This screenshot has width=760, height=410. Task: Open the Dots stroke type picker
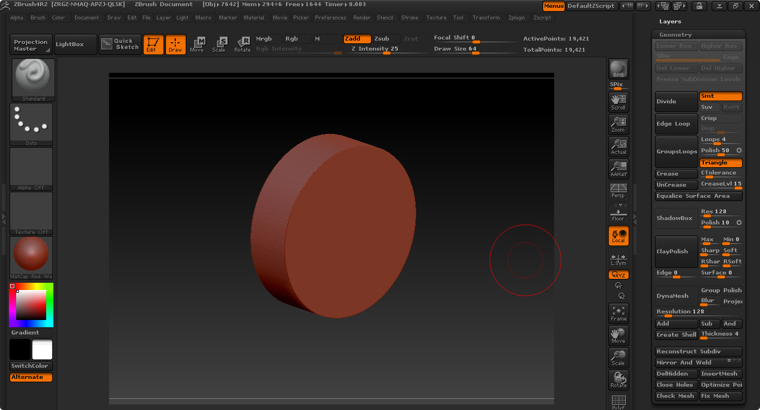click(x=31, y=124)
